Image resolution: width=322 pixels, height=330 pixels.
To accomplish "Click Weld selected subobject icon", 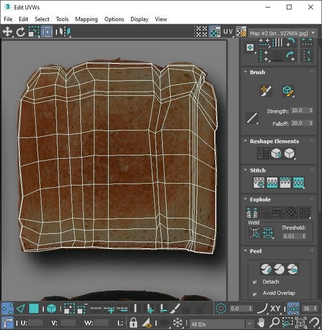I will click(268, 233).
